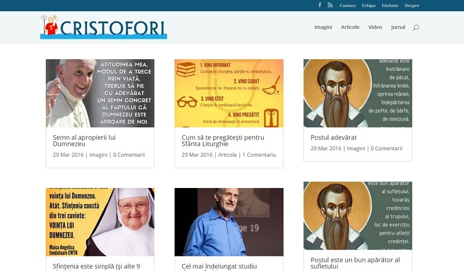Open the Contact link in top bar

pos(347,5)
